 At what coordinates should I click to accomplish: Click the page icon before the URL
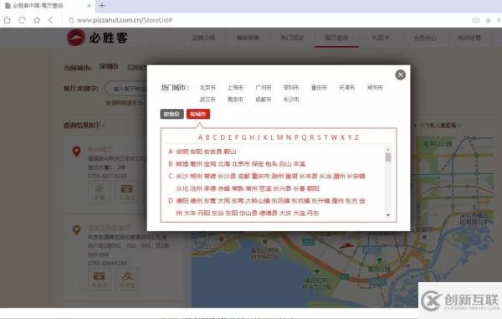coord(71,20)
